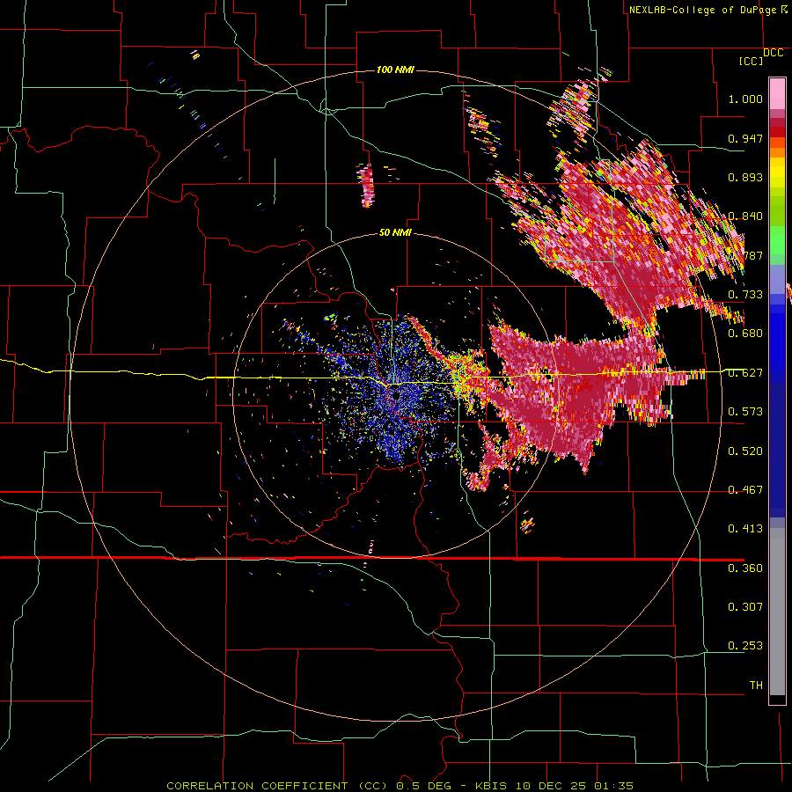The width and height of the screenshot is (792, 792).
Task: Click the 100 NMI range ring label
Action: tap(395, 70)
